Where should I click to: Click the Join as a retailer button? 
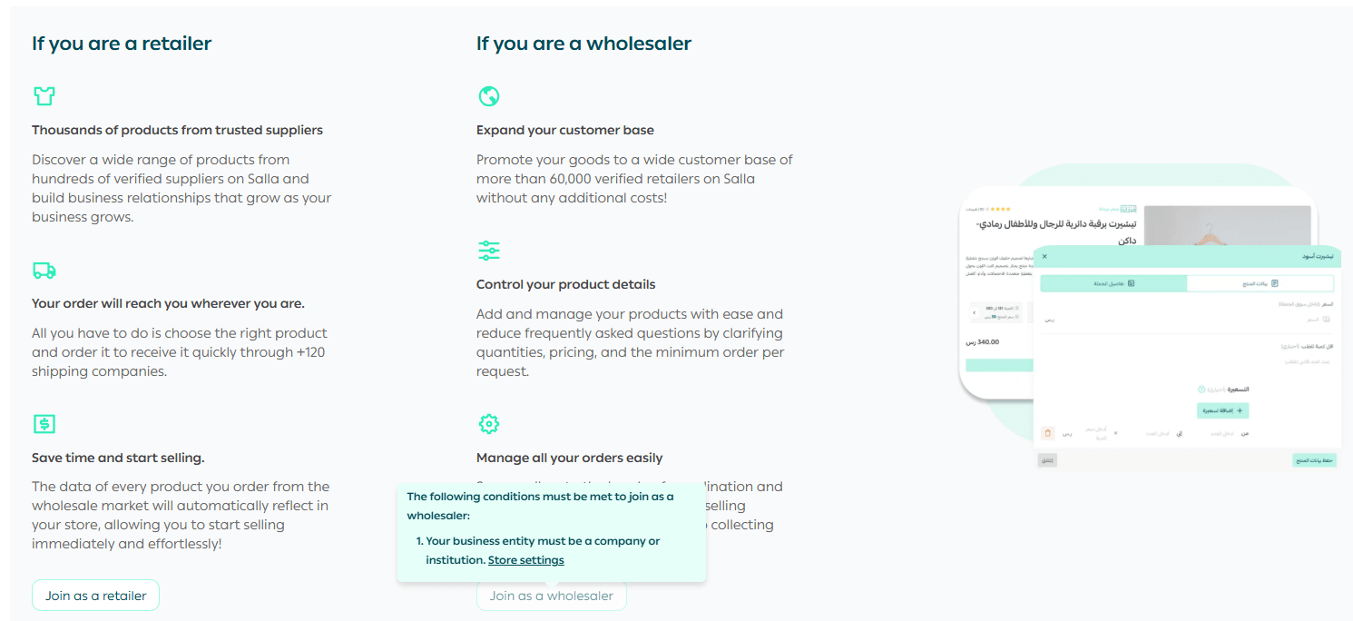pyautogui.click(x=95, y=596)
